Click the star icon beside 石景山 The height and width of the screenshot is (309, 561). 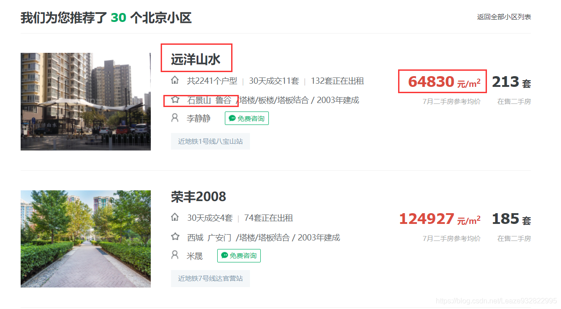175,99
